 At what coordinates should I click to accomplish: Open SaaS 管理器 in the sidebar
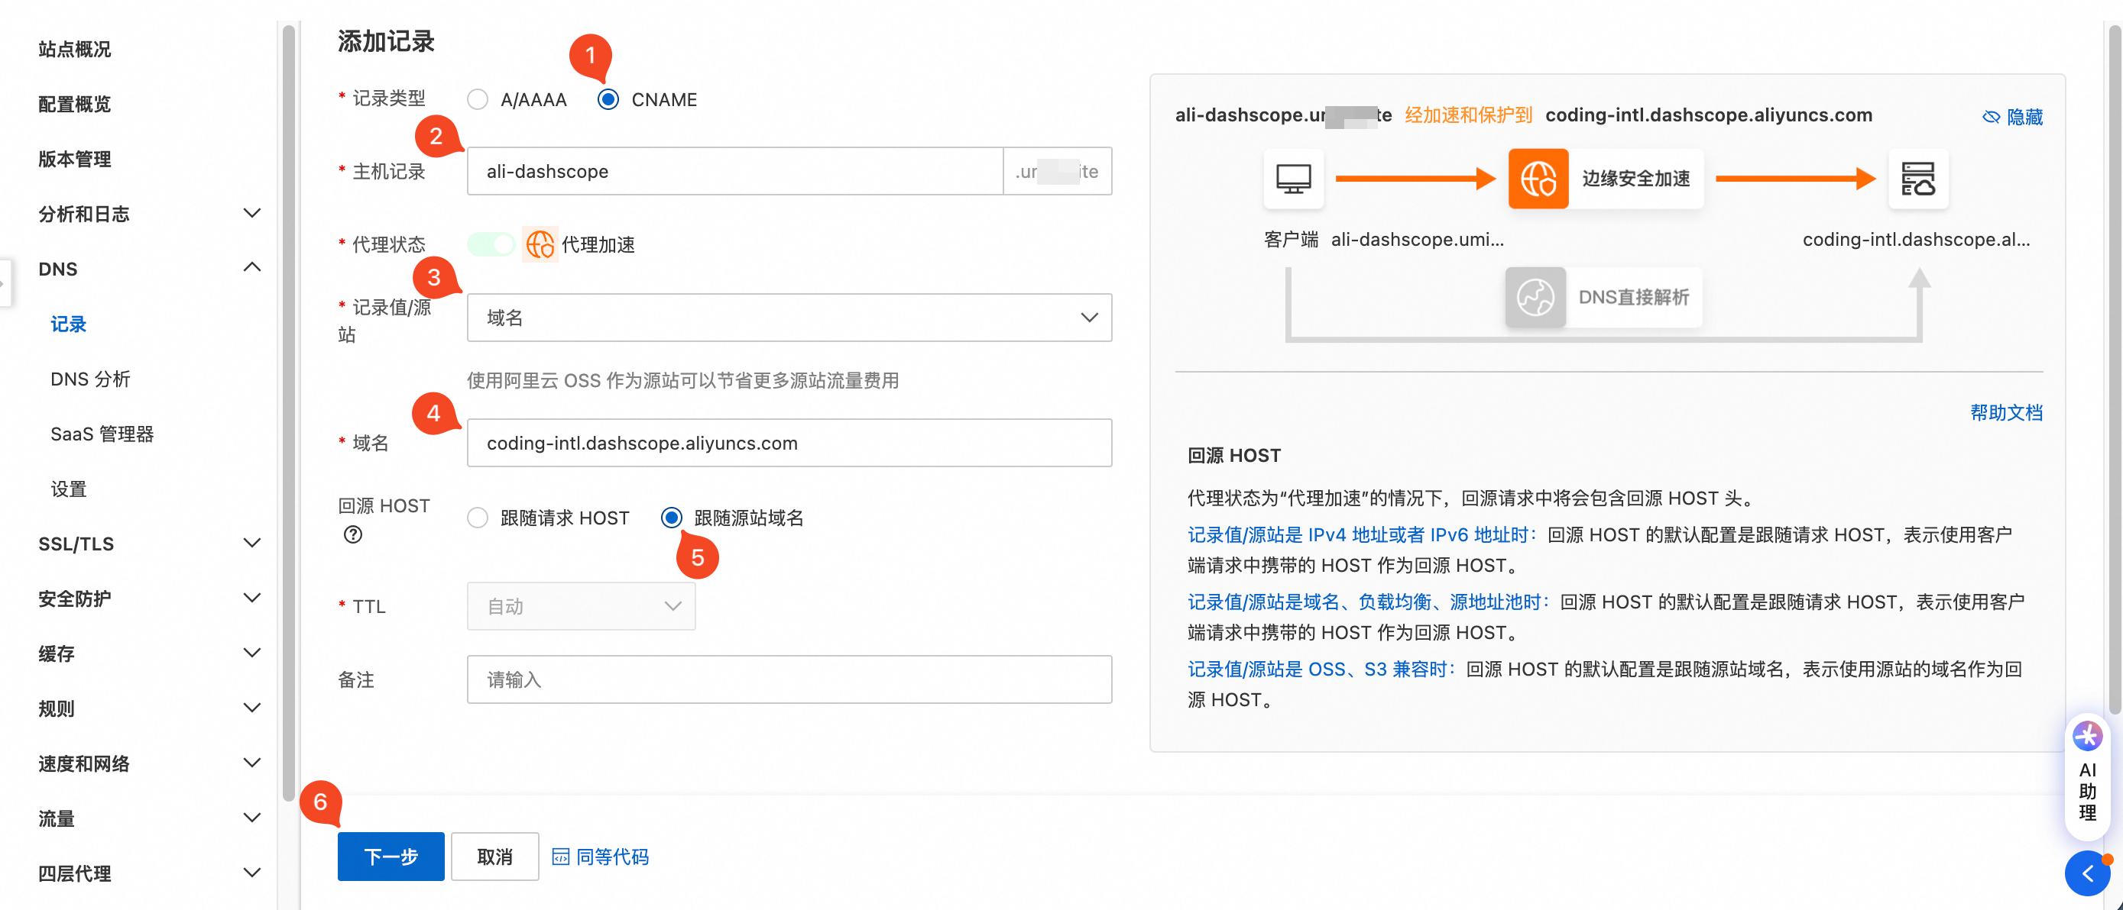pos(102,434)
